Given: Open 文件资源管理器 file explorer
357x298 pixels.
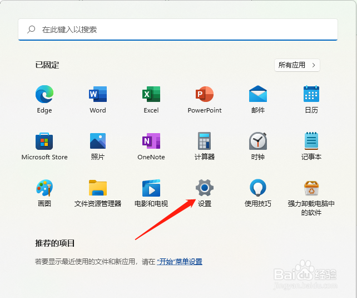Looking at the screenshot, I should click(x=98, y=188).
